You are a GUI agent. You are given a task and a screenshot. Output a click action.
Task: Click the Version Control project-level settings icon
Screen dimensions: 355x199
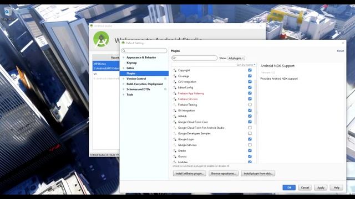pyautogui.click(x=165, y=78)
